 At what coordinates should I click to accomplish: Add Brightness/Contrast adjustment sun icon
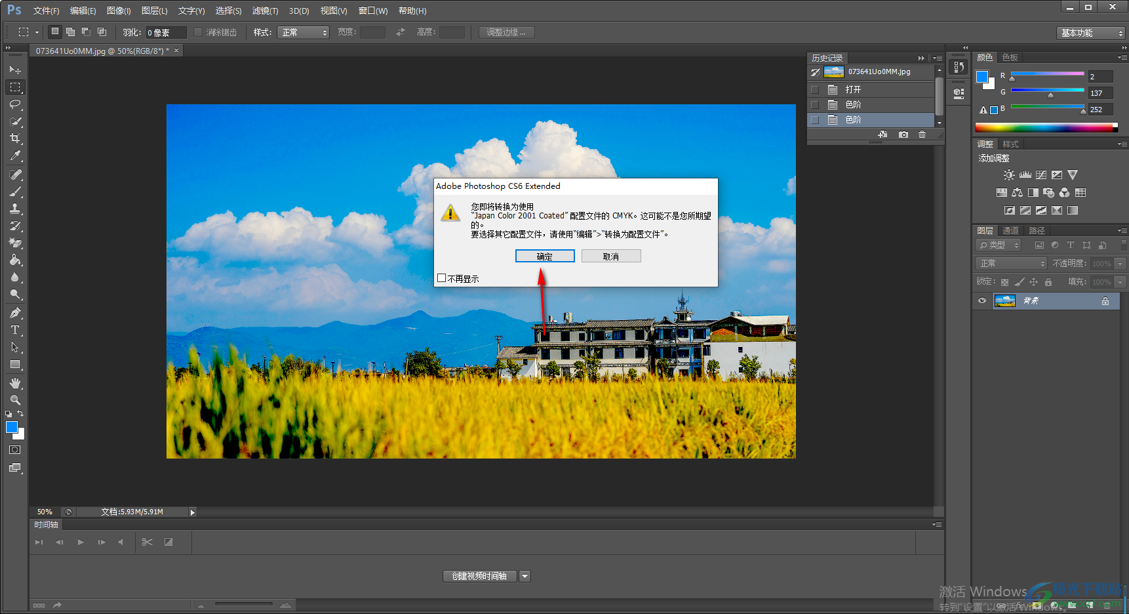(x=1009, y=175)
